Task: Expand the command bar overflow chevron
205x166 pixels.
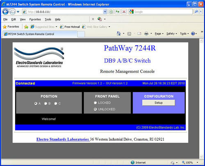Action: (x=202, y=32)
